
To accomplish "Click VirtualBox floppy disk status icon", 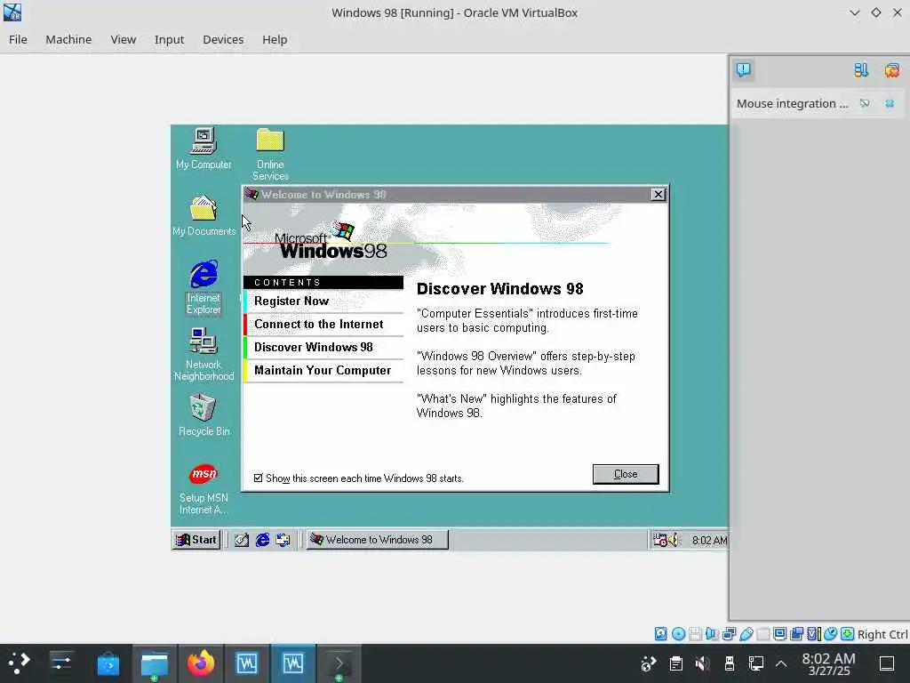I will click(695, 633).
